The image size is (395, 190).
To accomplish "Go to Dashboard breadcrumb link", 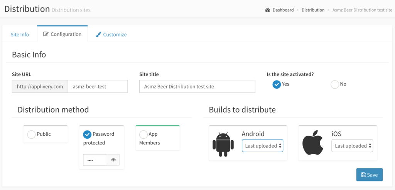I will (x=283, y=10).
